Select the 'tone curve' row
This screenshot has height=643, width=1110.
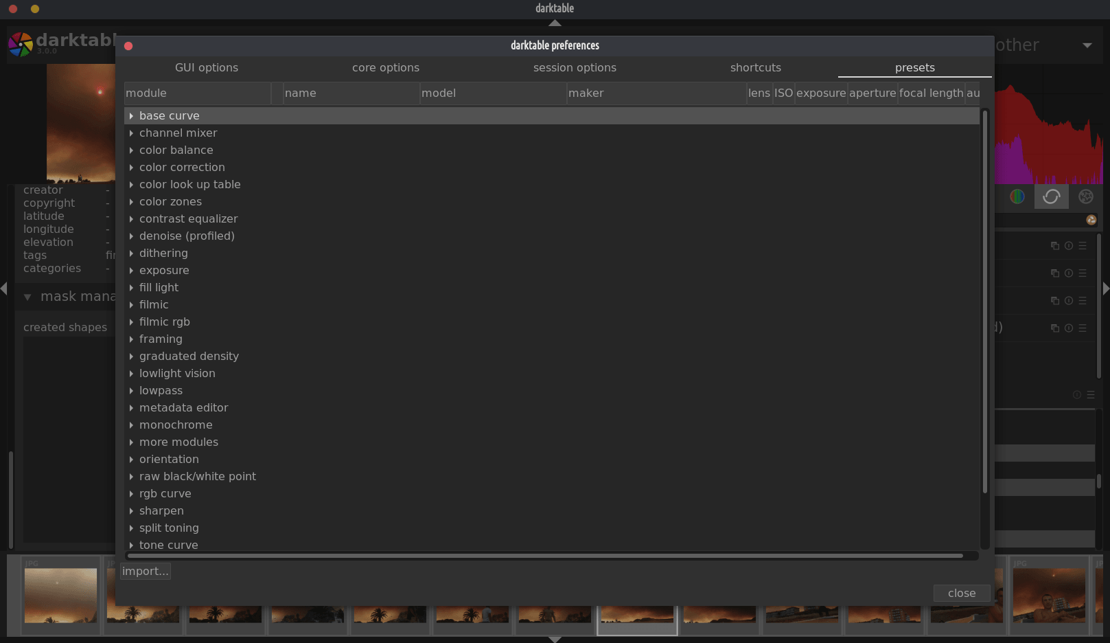point(553,544)
